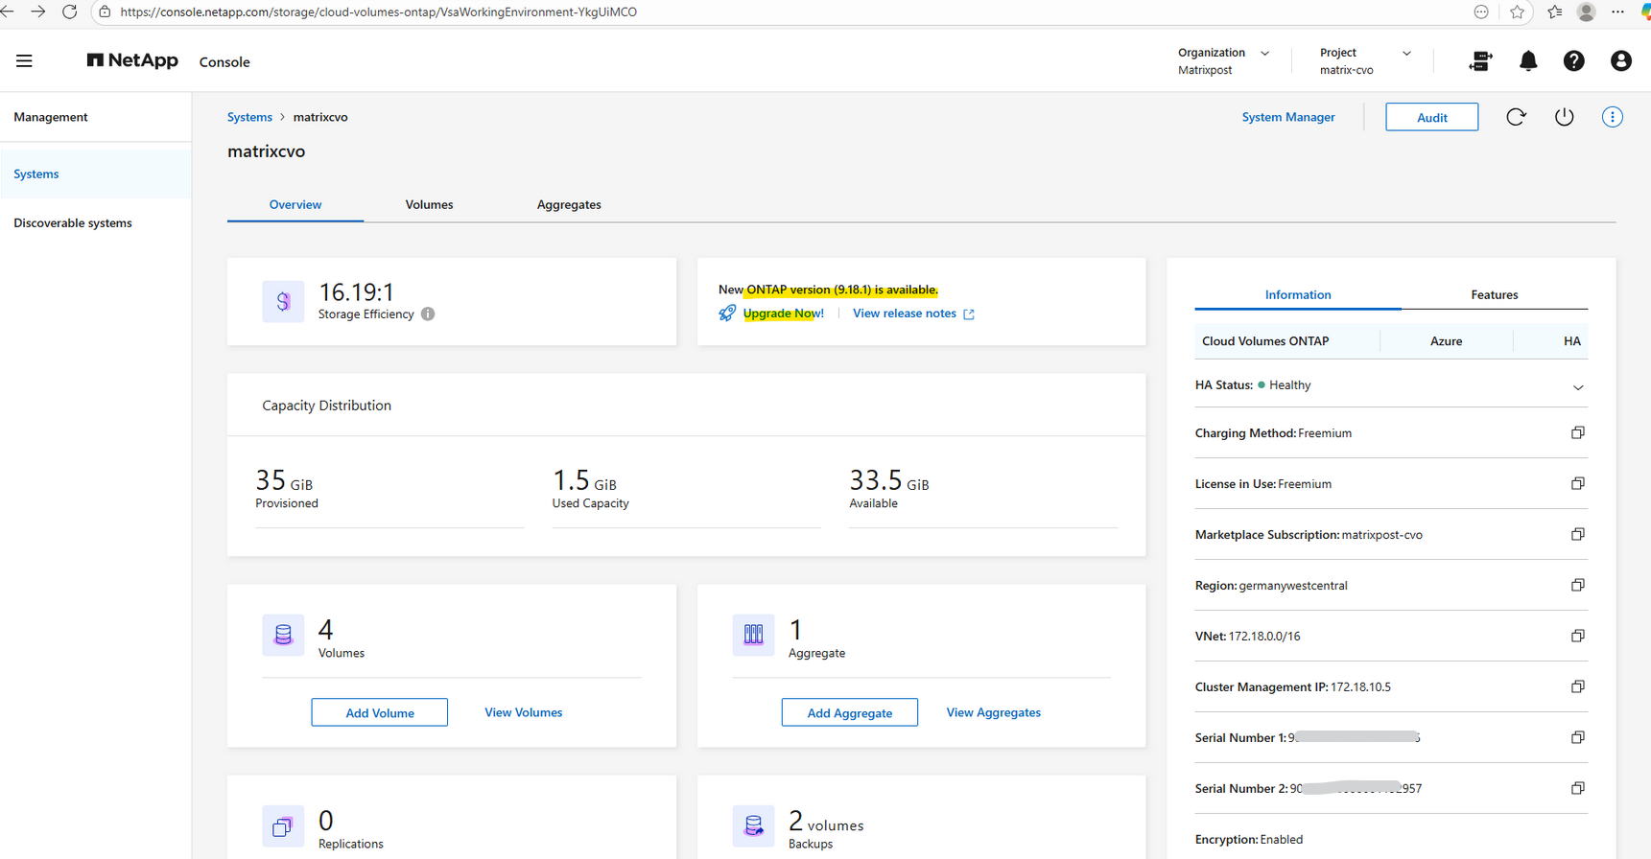This screenshot has width=1651, height=859.
Task: Open the hamburger navigation menu
Action: pos(24,61)
